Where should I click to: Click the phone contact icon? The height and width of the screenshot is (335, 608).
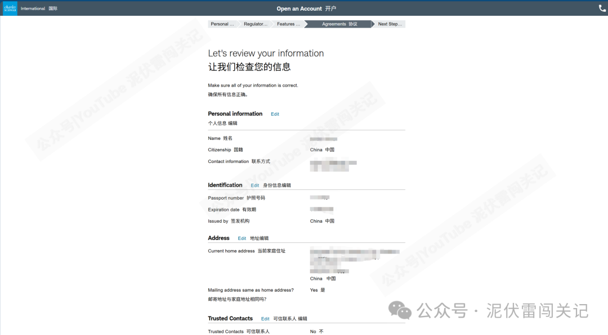tap(602, 8)
